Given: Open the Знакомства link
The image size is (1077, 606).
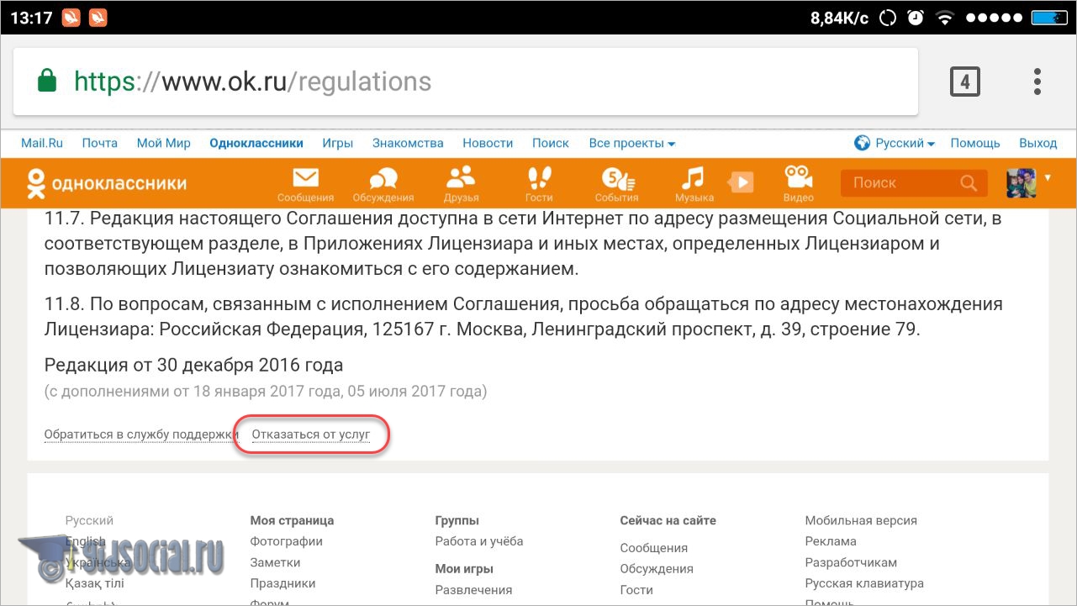Looking at the screenshot, I should tap(408, 143).
